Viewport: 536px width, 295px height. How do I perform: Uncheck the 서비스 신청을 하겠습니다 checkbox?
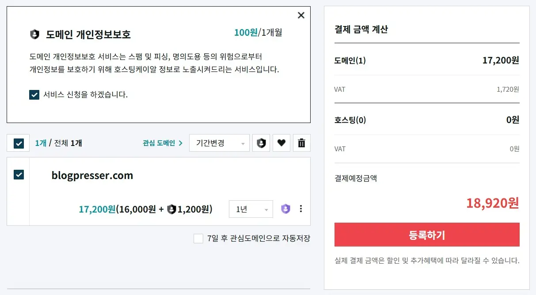[34, 95]
